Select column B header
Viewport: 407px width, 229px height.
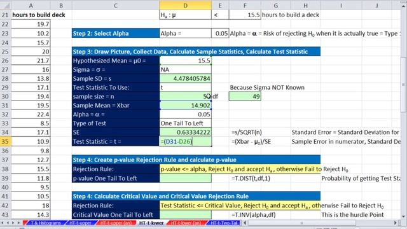(61, 6)
